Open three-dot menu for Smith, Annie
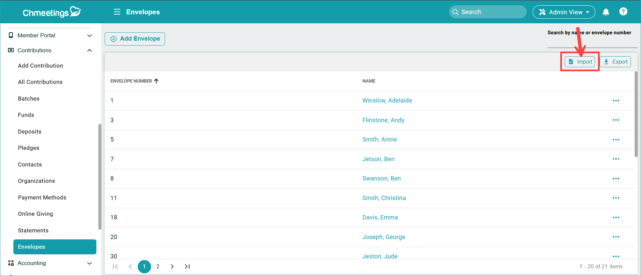 [x=616, y=139]
